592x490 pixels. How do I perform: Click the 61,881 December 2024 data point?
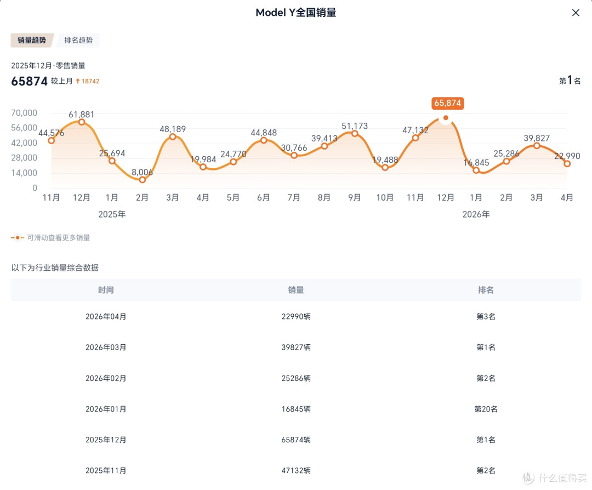point(82,122)
